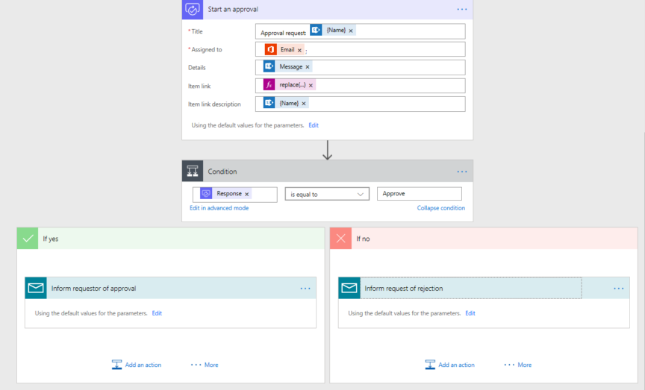Collapse the condition via Collapse condition link
This screenshot has width=645, height=390.
click(x=440, y=208)
